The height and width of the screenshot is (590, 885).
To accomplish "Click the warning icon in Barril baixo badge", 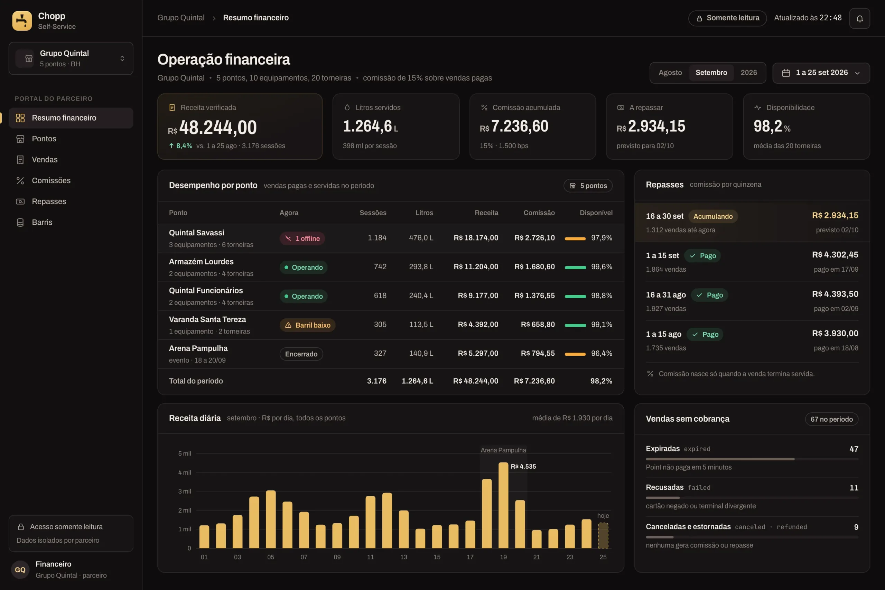I will pos(288,325).
